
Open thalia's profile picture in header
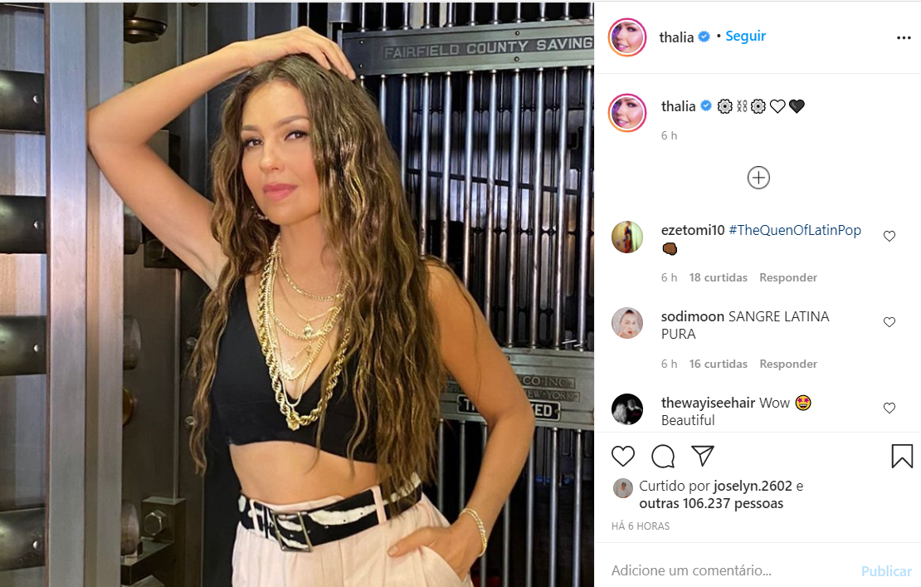627,37
